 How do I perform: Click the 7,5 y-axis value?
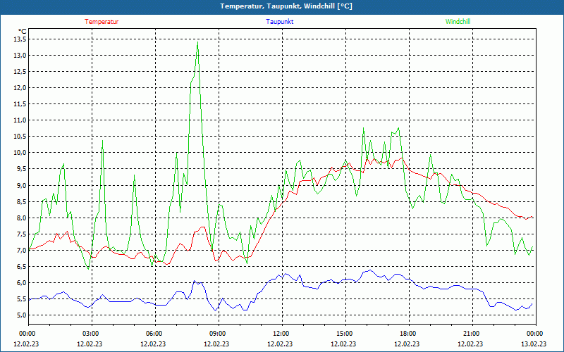(21, 234)
